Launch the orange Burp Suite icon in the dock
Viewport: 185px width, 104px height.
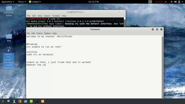point(20,101)
